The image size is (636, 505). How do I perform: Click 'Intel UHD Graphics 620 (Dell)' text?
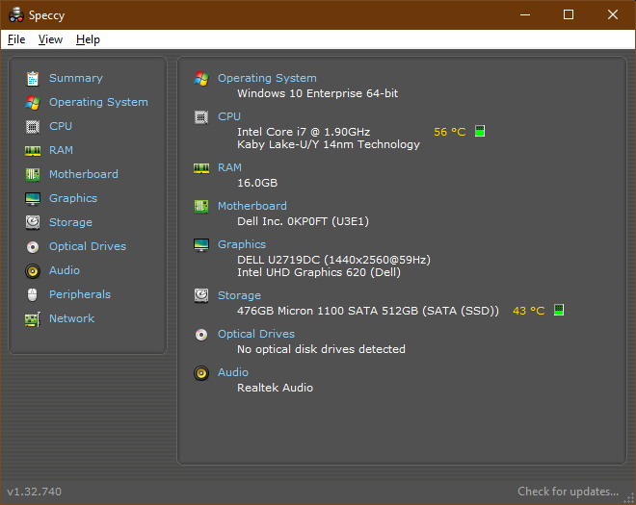click(319, 272)
